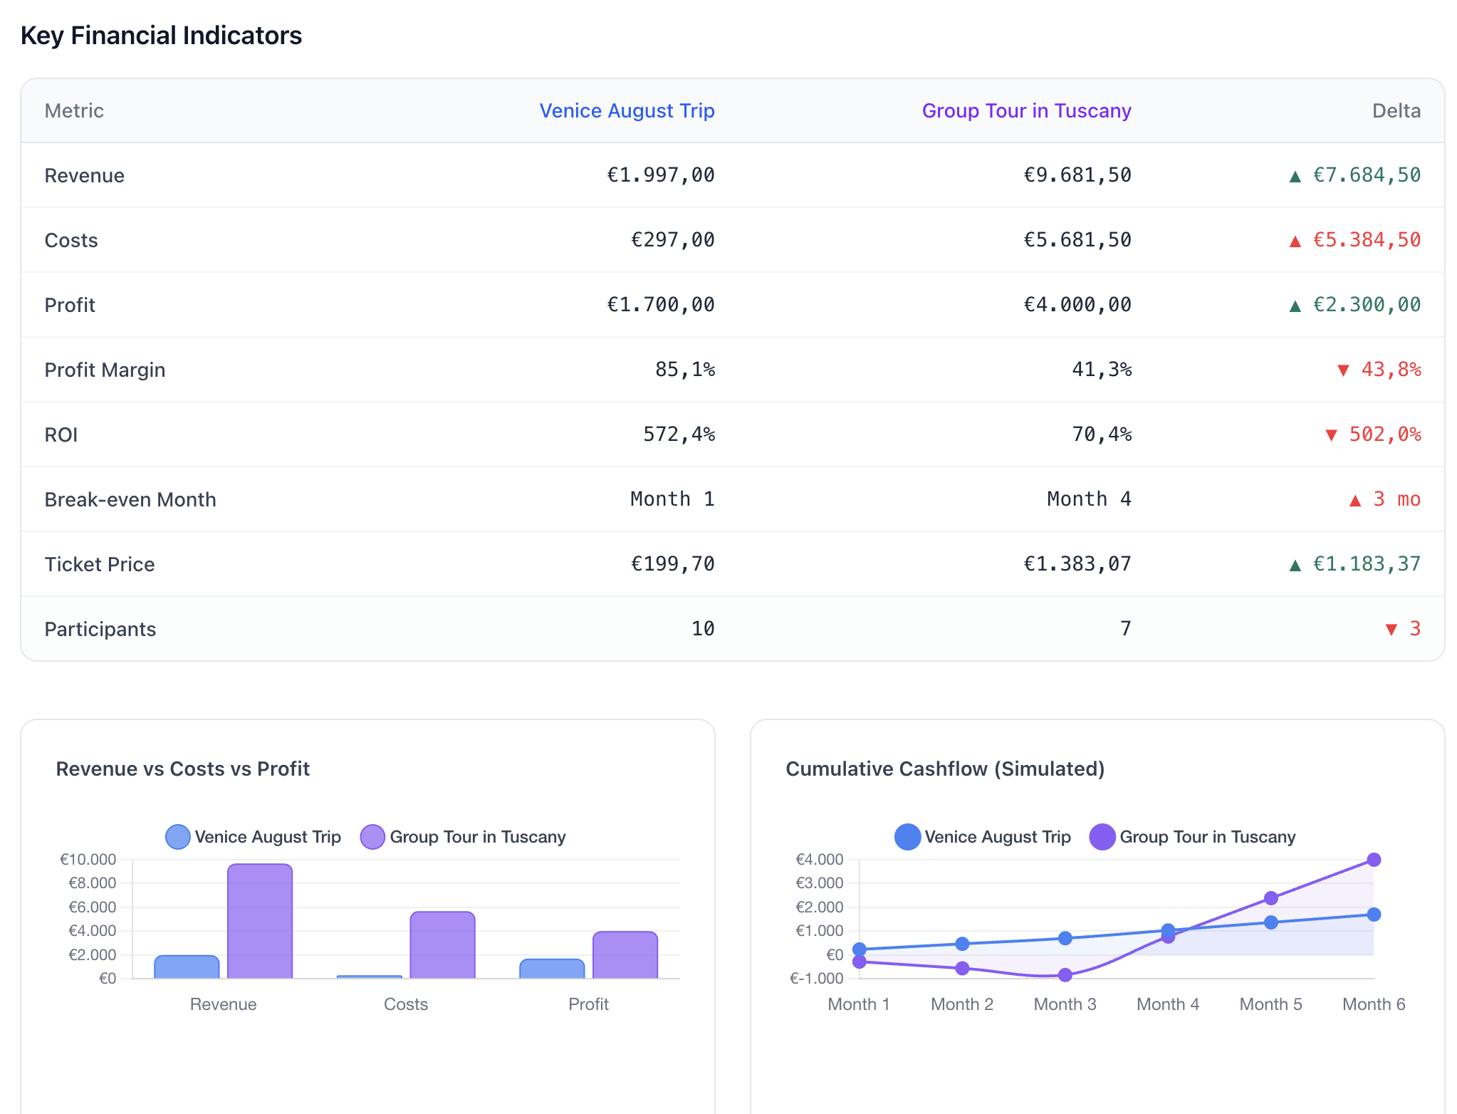Click the purple Month 6 cashflow data point
1457x1114 pixels.
(1374, 860)
